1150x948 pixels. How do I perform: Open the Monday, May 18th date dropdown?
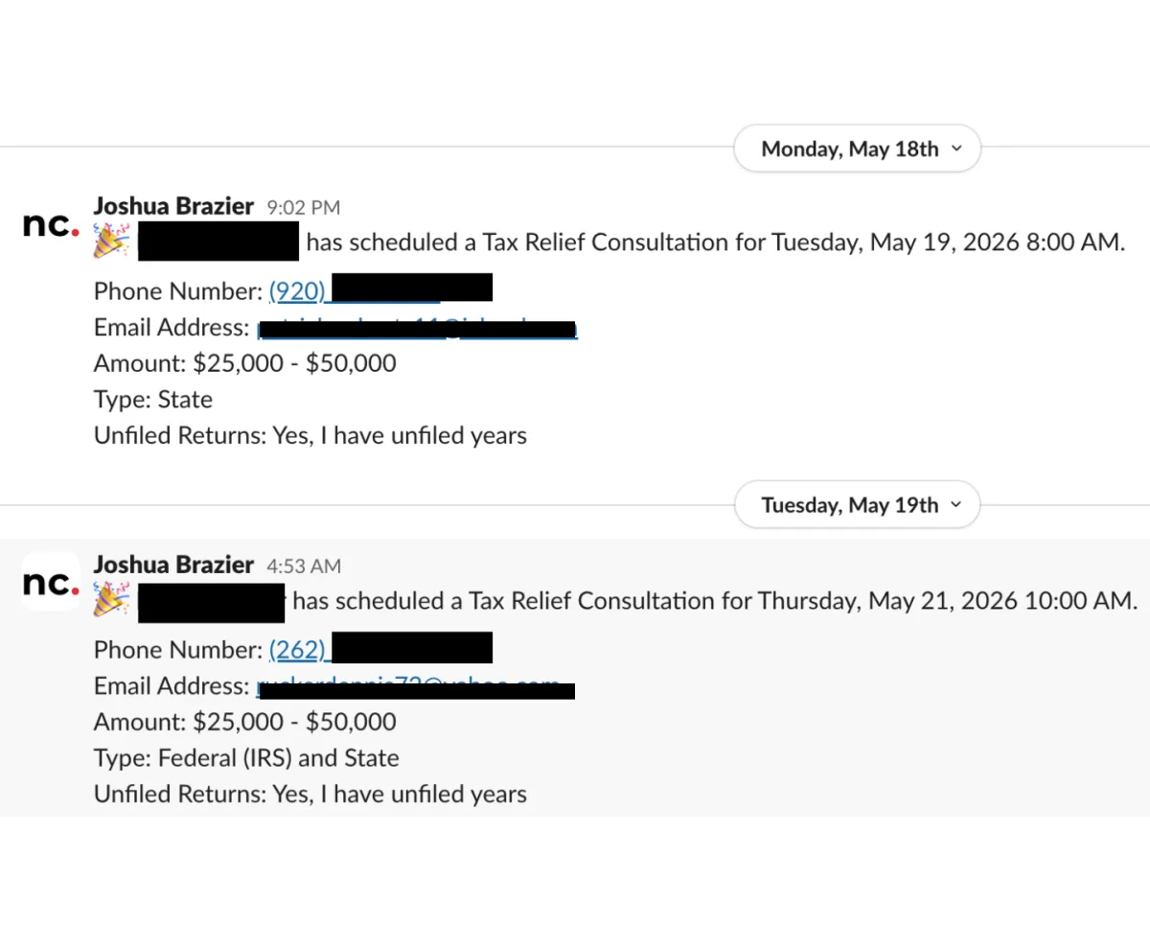[x=858, y=150]
